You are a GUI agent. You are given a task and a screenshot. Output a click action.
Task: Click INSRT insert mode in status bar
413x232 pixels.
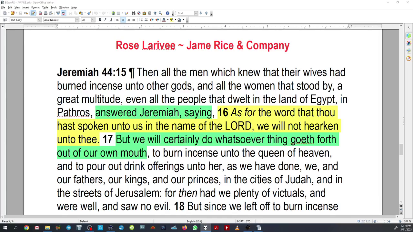240,221
